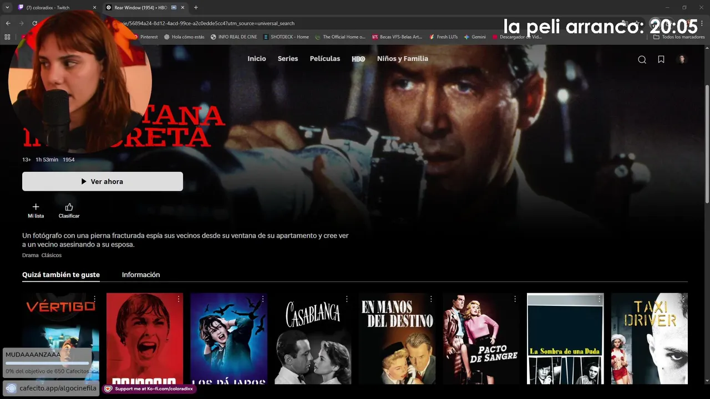
Task: Open the tab search dropdown arrow
Action: (x=7, y=8)
